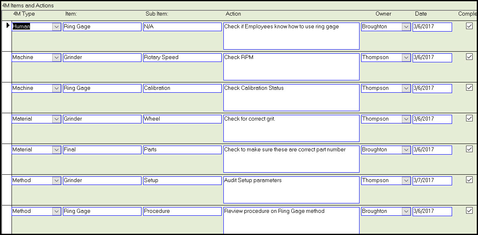Select record selector of Grinder Wheel row

(7, 128)
